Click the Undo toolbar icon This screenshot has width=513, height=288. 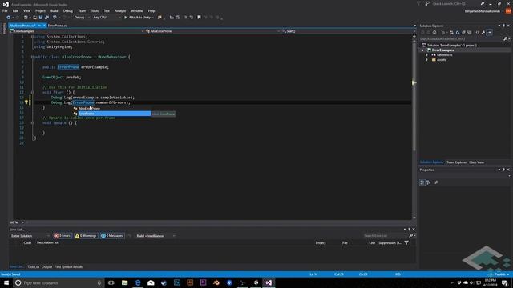(x=55, y=18)
